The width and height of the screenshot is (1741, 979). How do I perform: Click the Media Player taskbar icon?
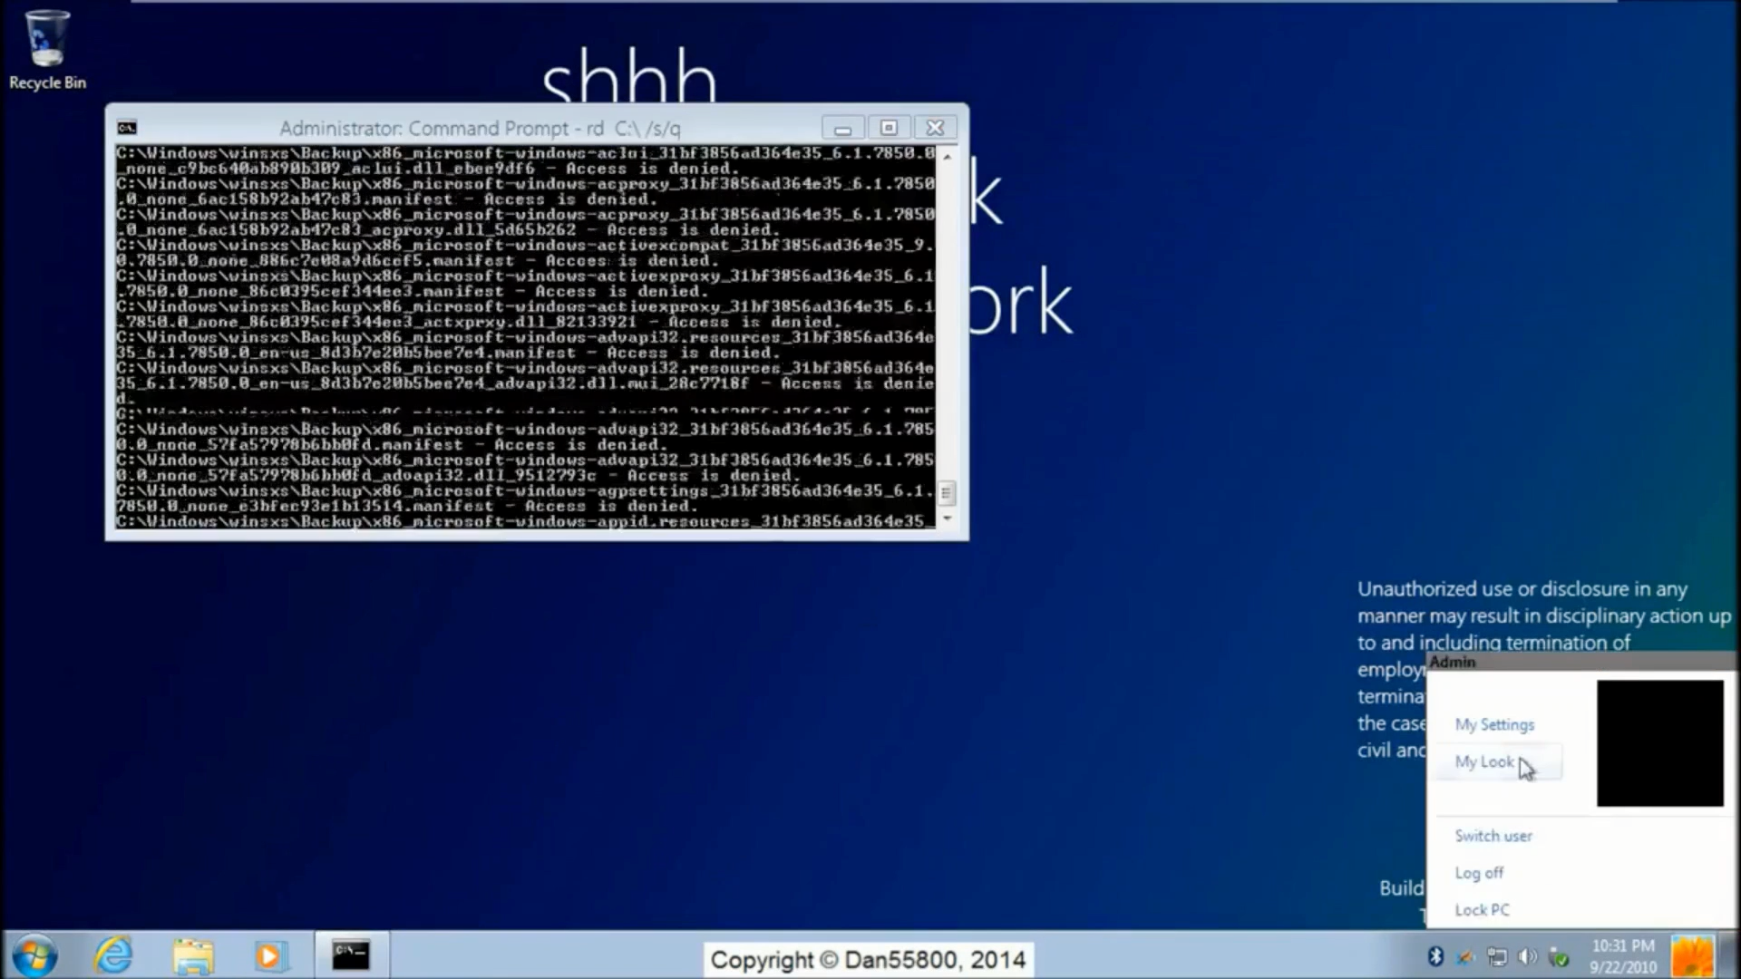click(269, 955)
